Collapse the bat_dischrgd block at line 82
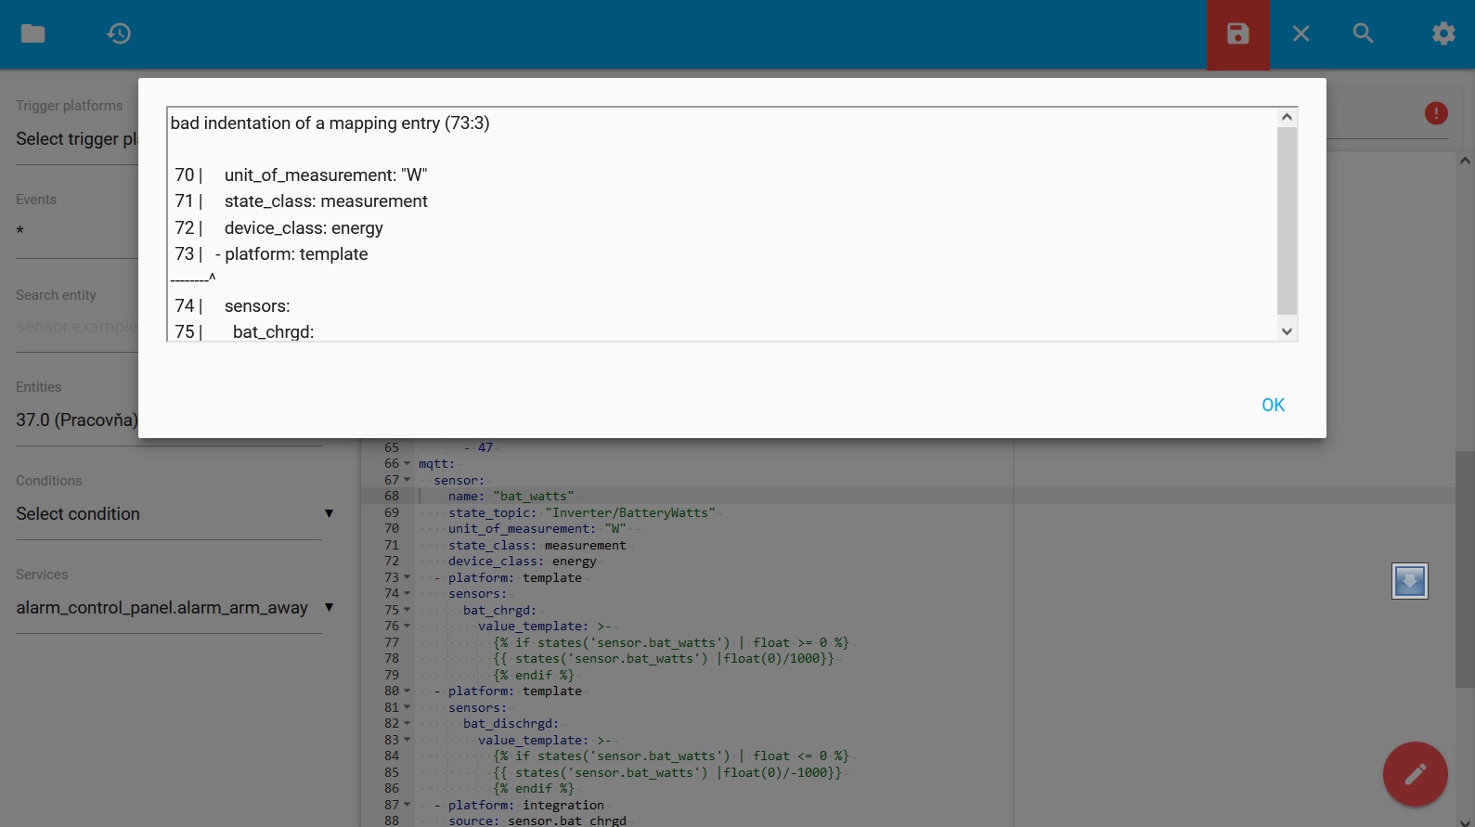Screen dimensions: 1475x827 point(408,724)
